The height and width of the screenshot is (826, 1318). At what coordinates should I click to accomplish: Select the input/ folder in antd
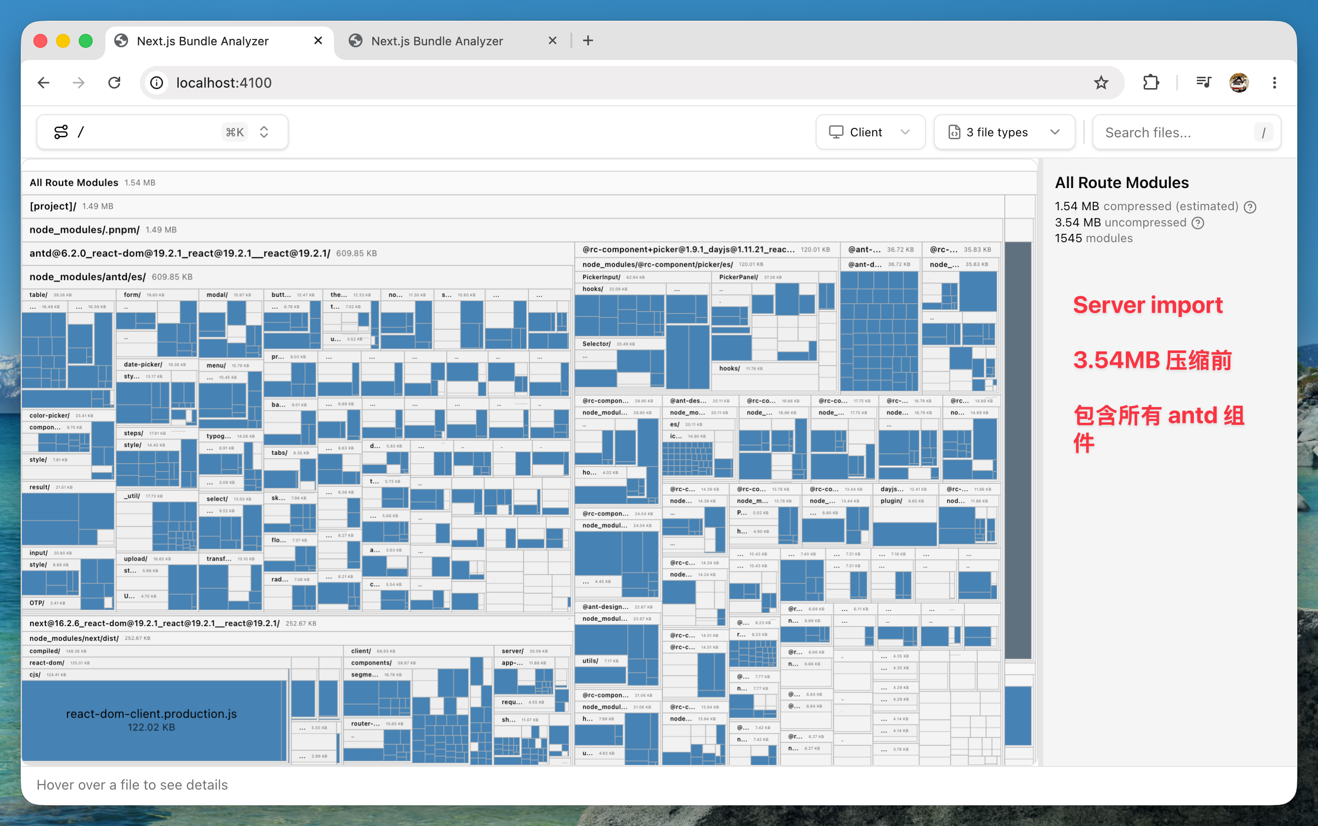(x=68, y=553)
